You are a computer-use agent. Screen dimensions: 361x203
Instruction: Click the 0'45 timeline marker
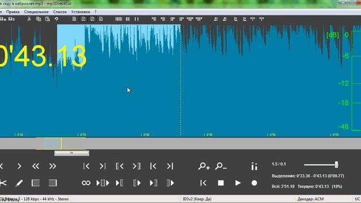pos(208,135)
